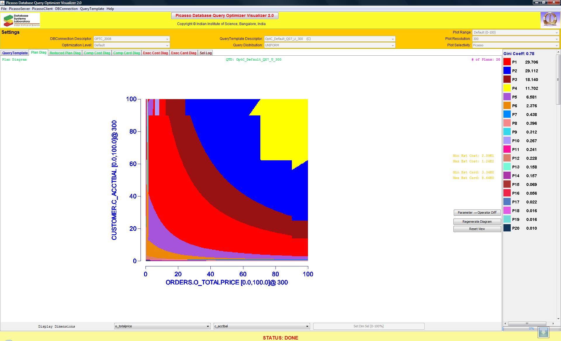
Task: Choose the dark navy P20 plan swatch
Action: [507, 228]
